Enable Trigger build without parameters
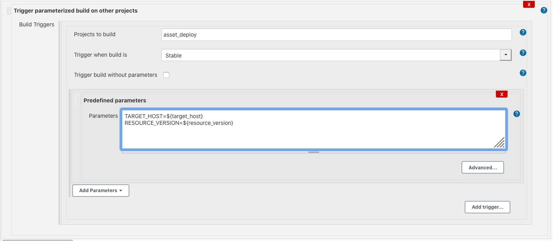This screenshot has width=553, height=241. 166,75
